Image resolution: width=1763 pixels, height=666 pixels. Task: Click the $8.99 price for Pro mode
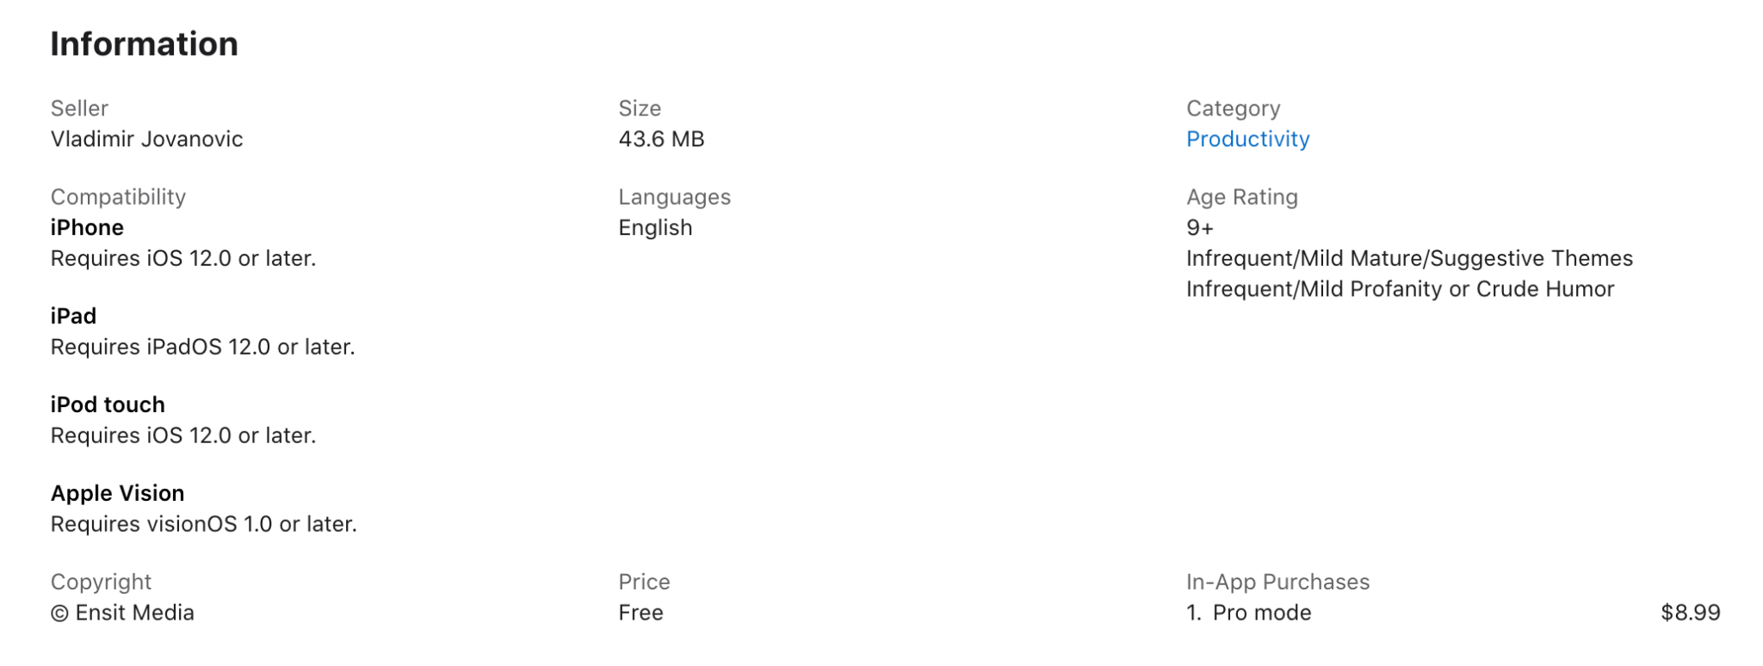1690,613
